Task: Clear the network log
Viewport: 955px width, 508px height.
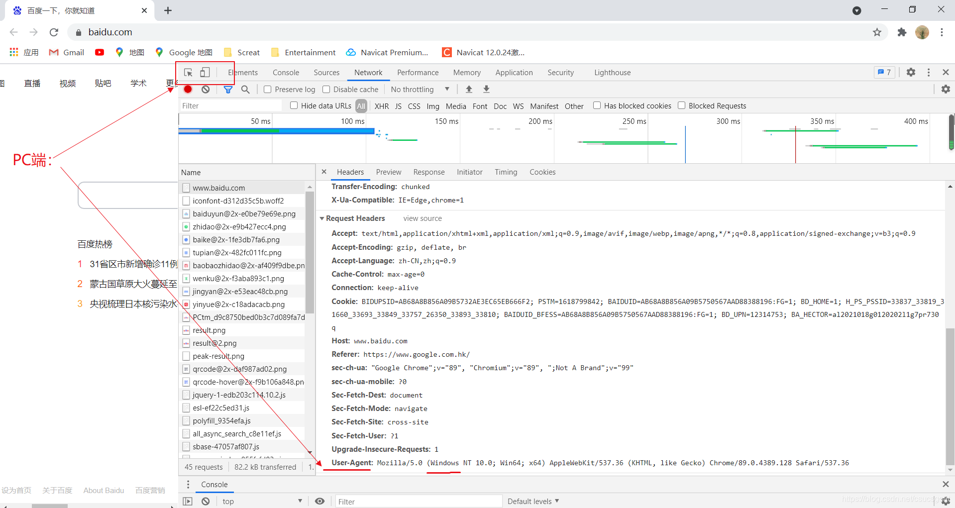Action: click(206, 90)
